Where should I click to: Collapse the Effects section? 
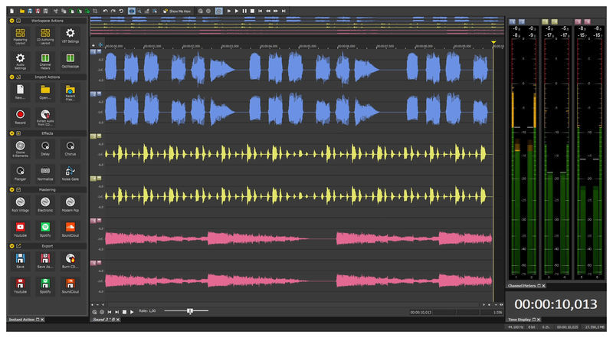coord(11,133)
